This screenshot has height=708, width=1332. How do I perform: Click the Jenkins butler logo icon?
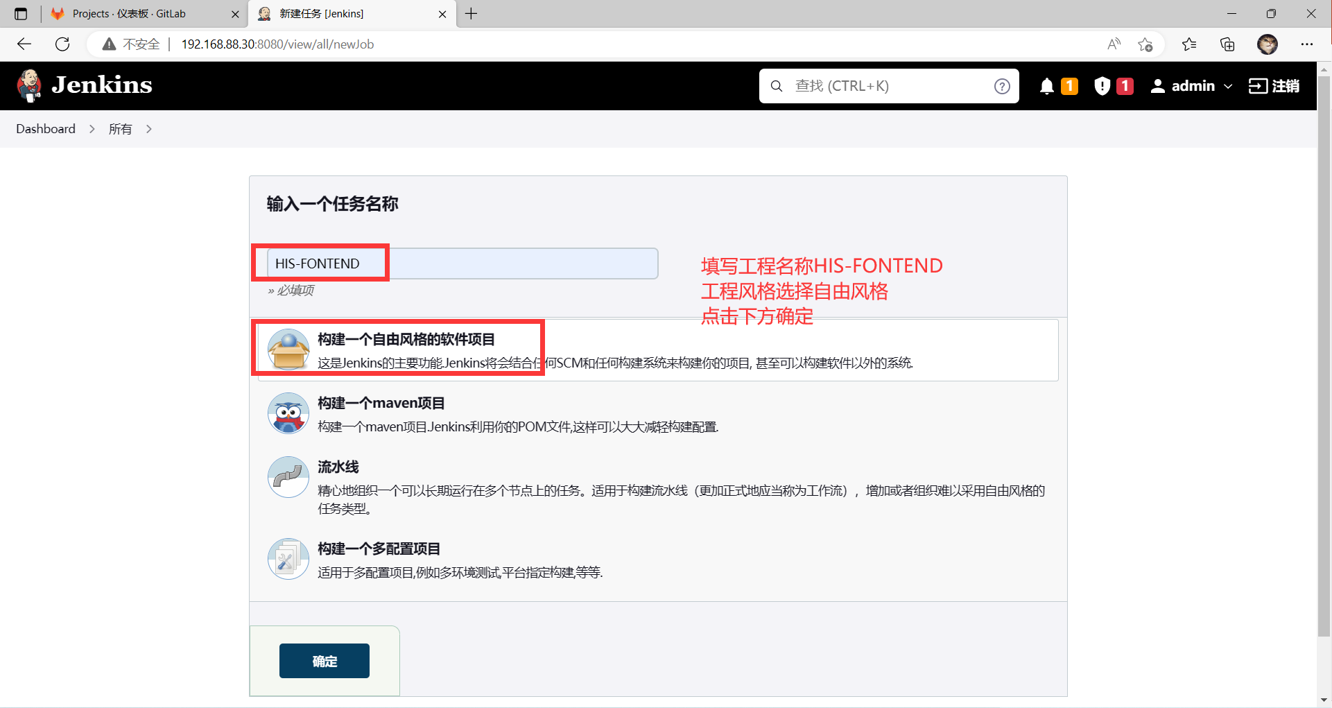point(28,86)
